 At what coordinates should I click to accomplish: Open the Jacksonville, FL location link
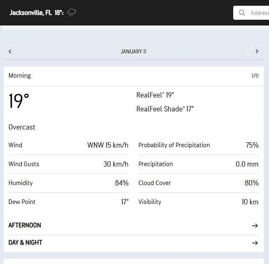[x=30, y=13]
